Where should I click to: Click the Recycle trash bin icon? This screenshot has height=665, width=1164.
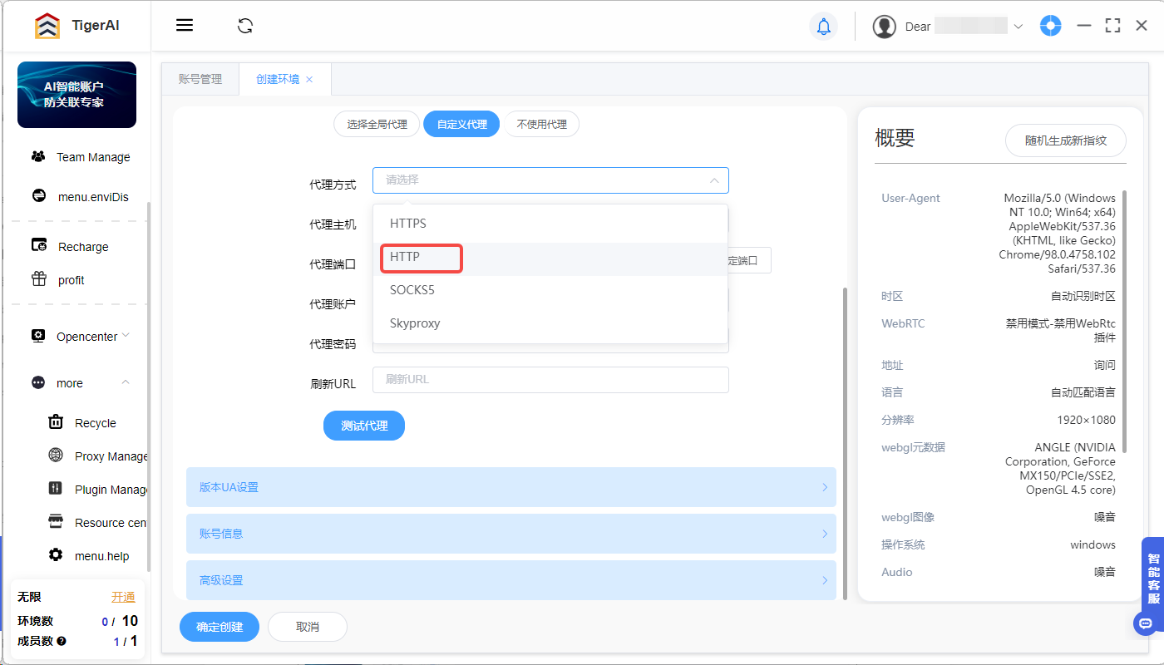point(56,421)
